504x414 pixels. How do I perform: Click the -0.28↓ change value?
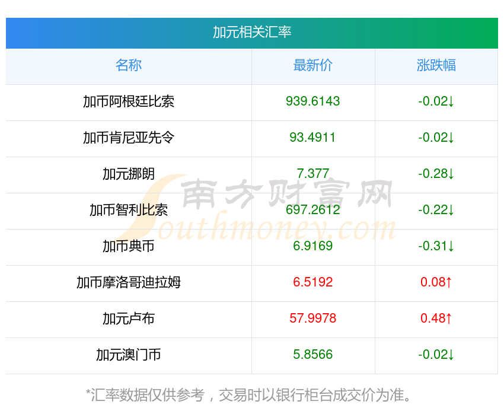436,174
